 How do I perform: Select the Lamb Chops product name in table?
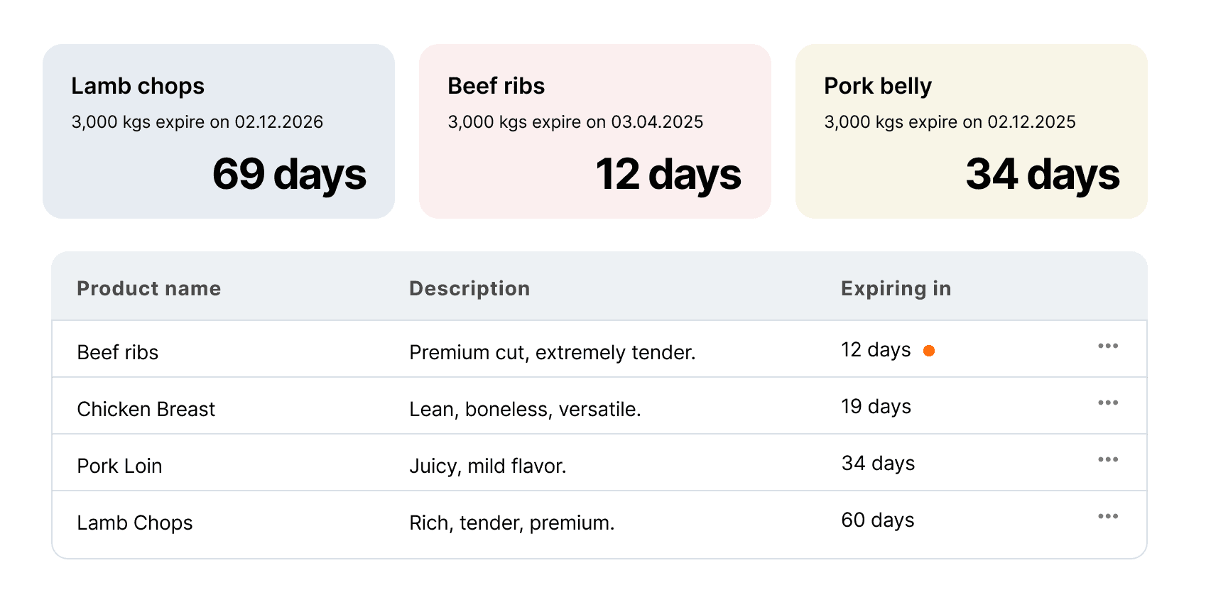pyautogui.click(x=135, y=523)
